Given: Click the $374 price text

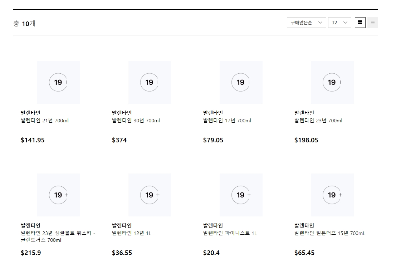Looking at the screenshot, I should point(119,140).
